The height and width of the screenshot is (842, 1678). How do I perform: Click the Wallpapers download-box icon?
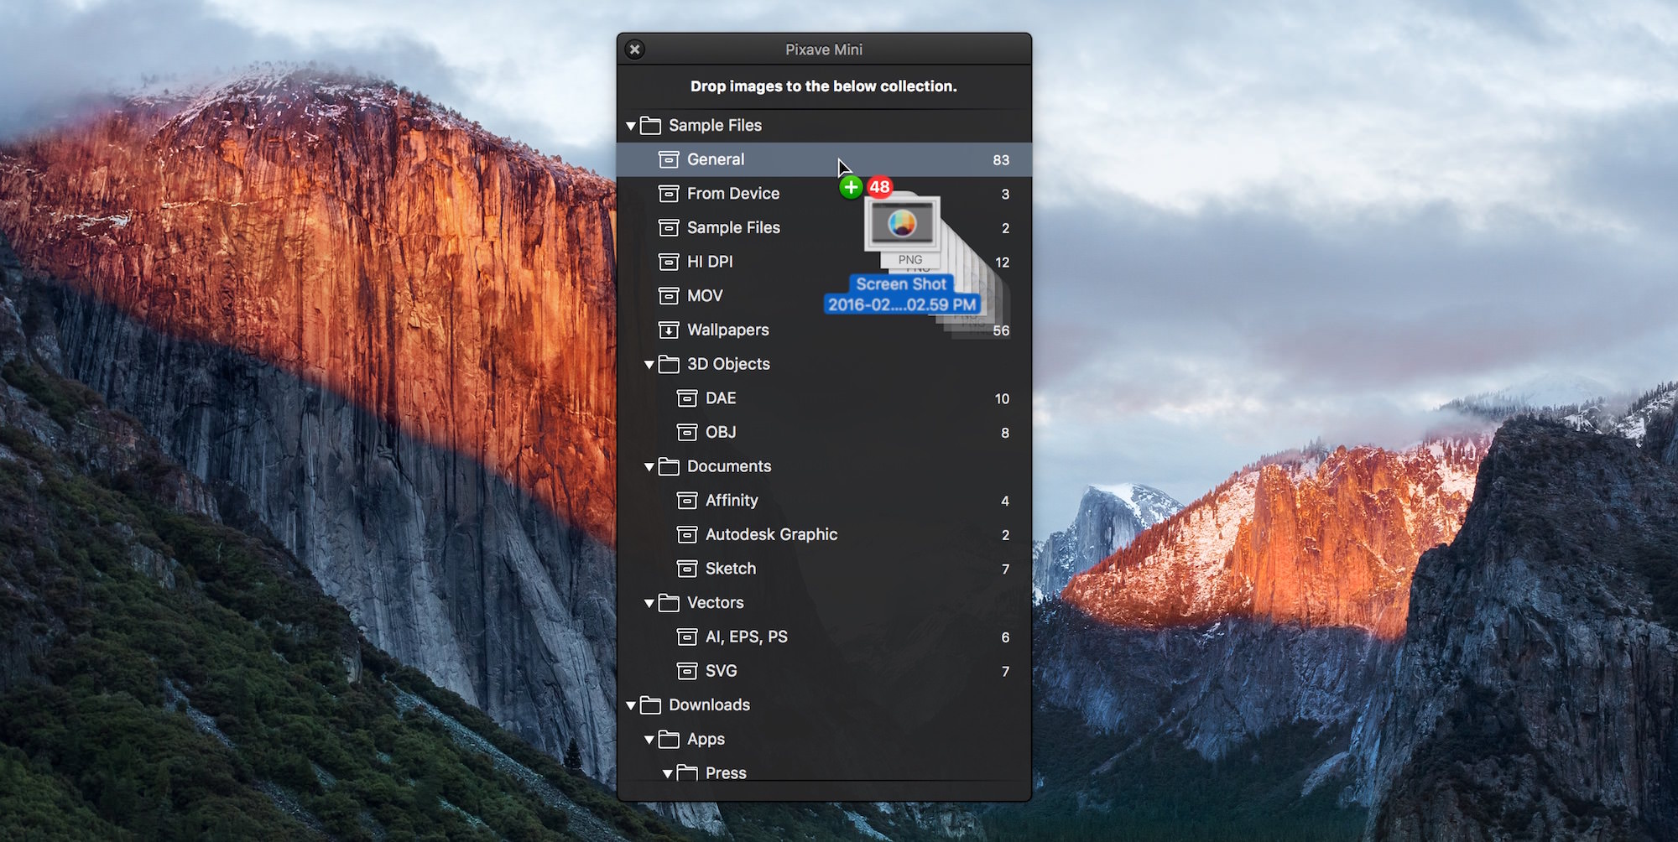coord(669,330)
